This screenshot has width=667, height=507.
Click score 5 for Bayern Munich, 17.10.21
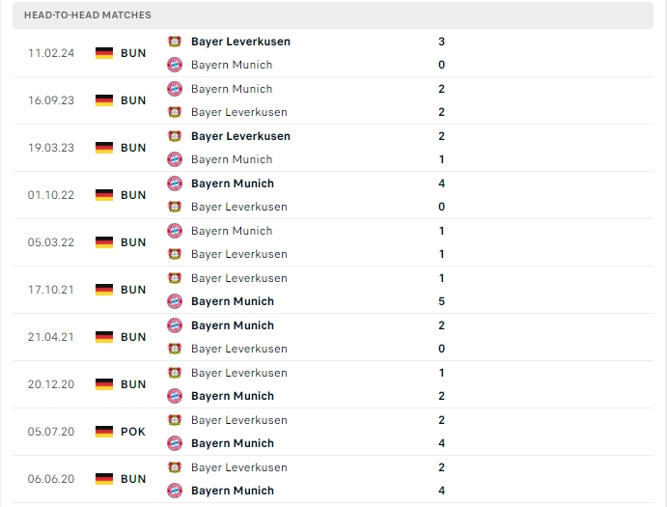coord(441,301)
